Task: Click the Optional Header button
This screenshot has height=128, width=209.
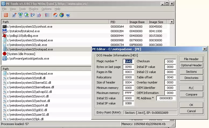Action: point(191,65)
